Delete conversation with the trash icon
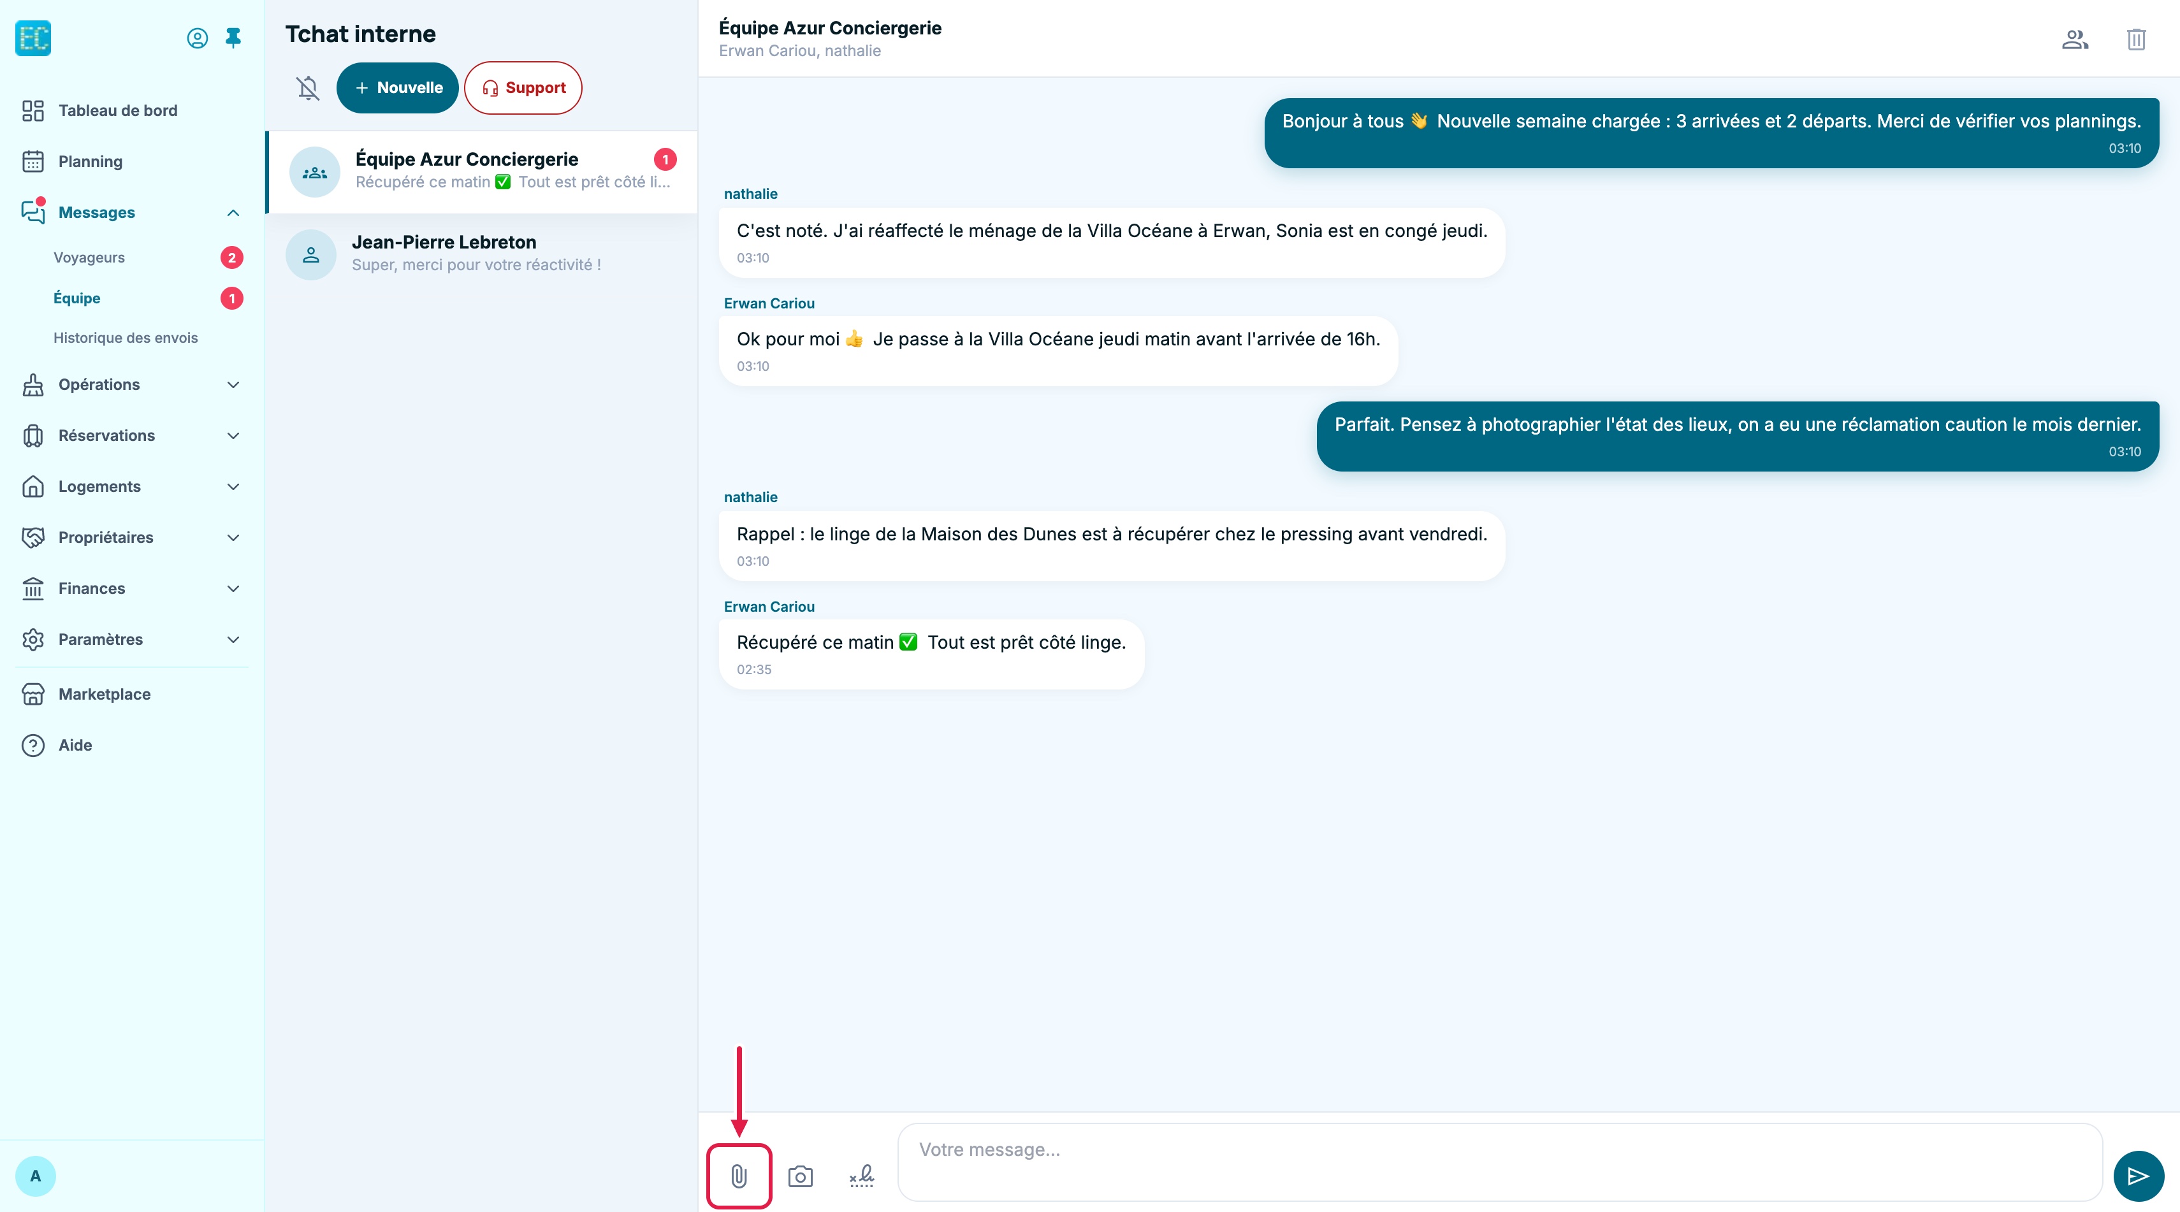The height and width of the screenshot is (1212, 2180). 2136,39
